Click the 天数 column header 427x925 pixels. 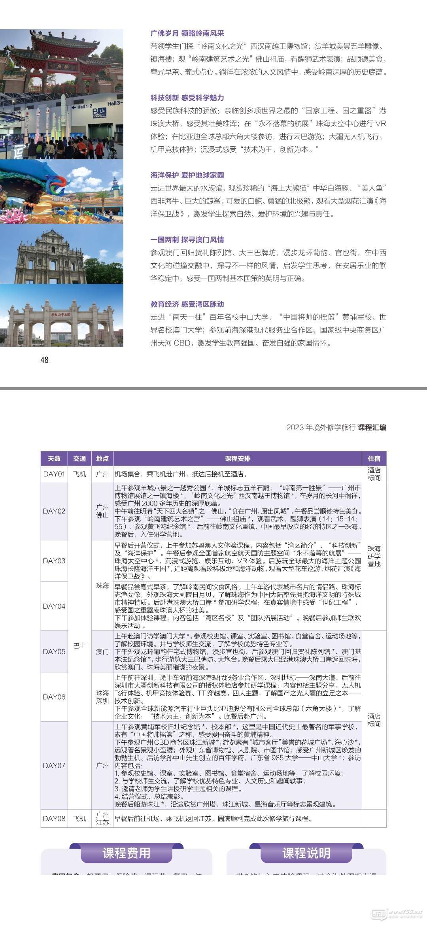[x=54, y=459]
